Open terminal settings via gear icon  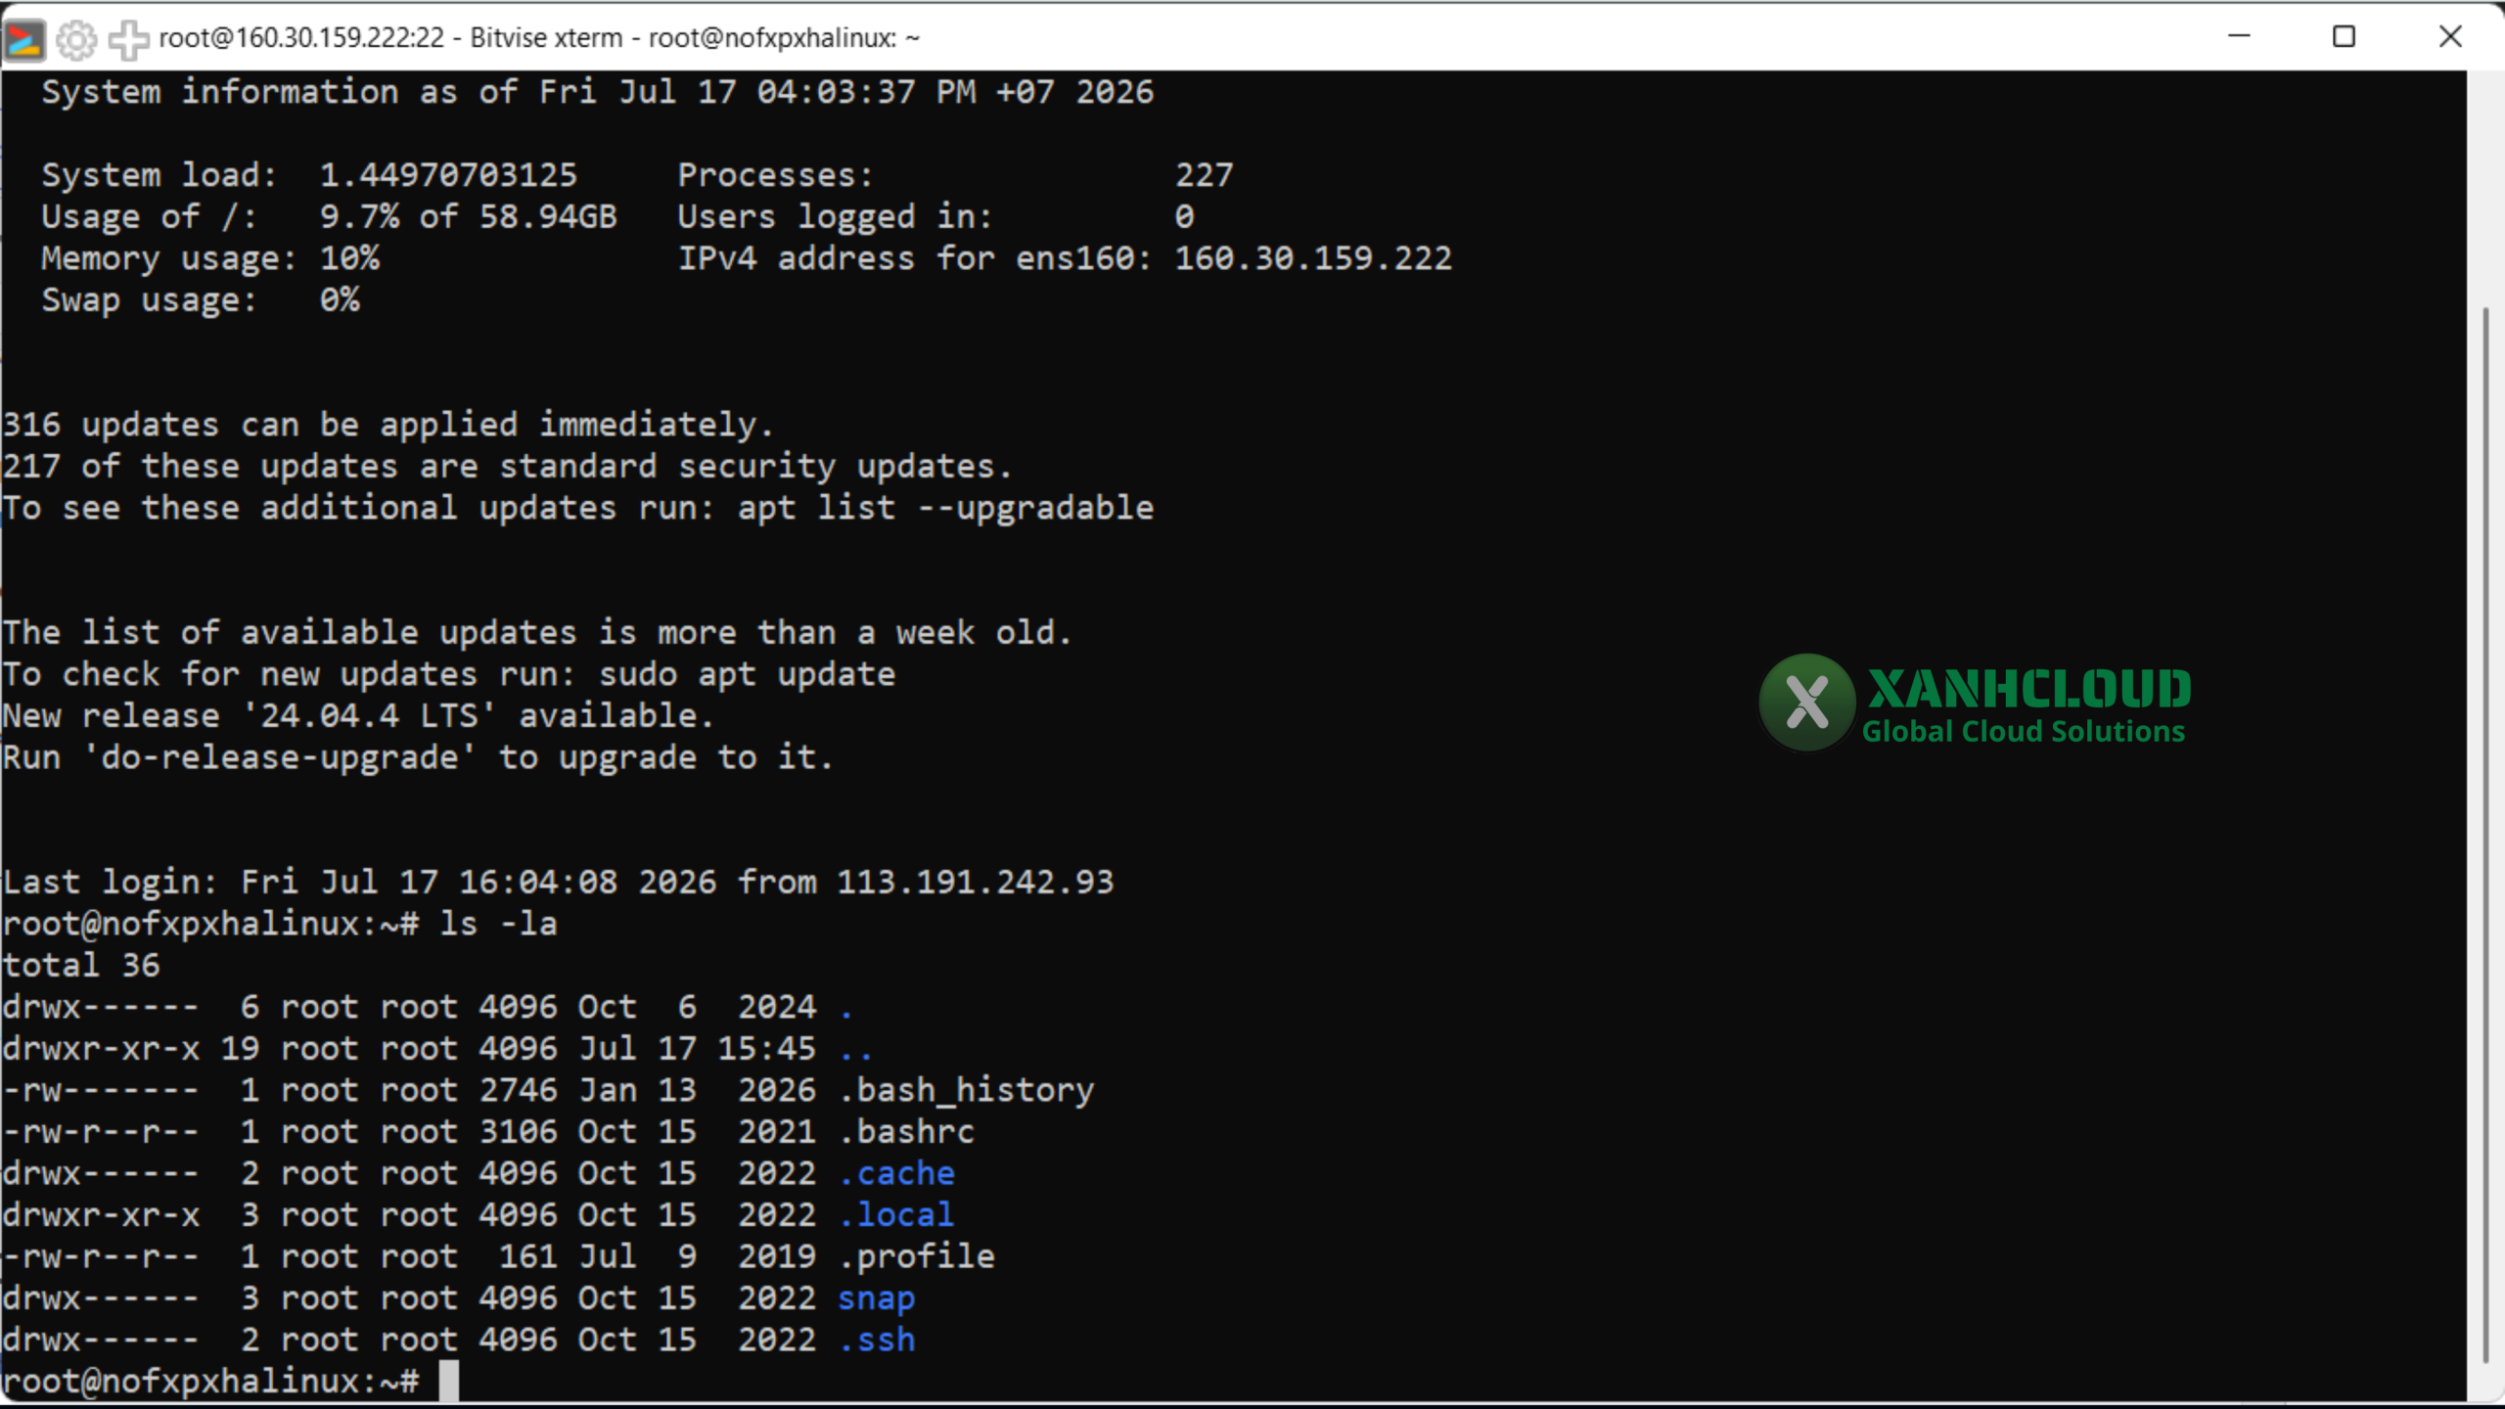coord(76,39)
